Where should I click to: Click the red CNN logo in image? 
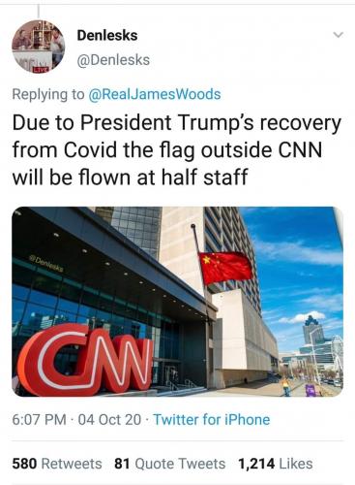tap(85, 360)
